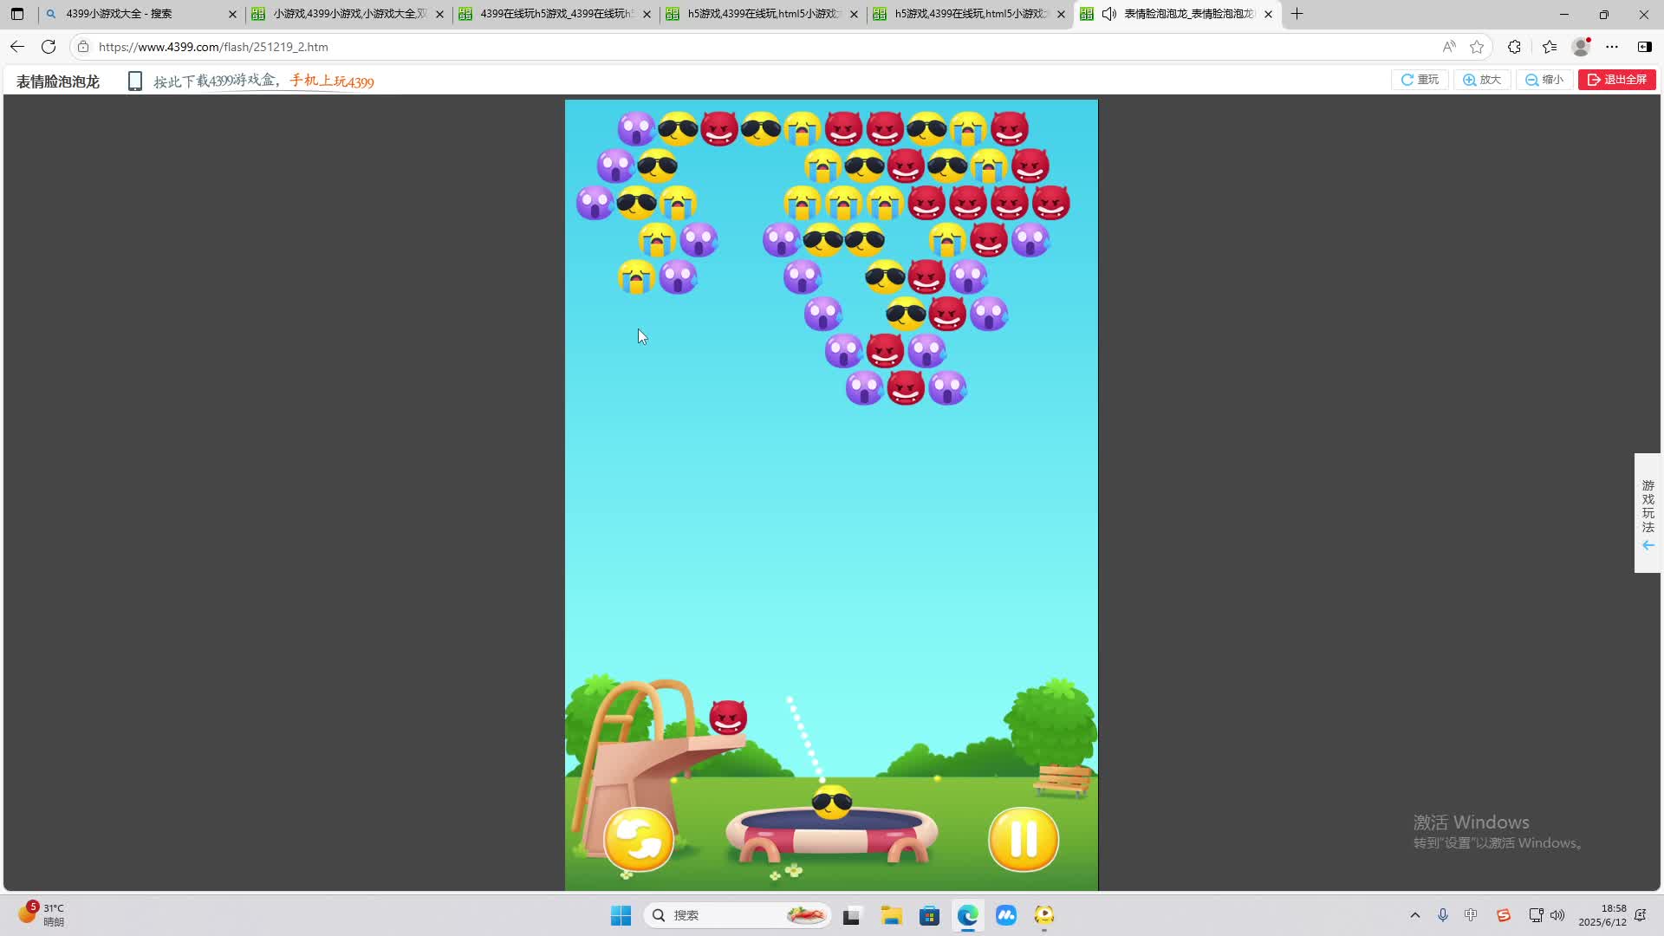Image resolution: width=1664 pixels, height=936 pixels.
Task: Mute audio on the playing tab
Action: click(1109, 14)
